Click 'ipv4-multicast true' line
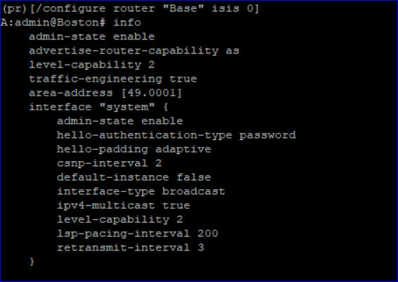The height and width of the screenshot is (282, 398). (x=123, y=205)
